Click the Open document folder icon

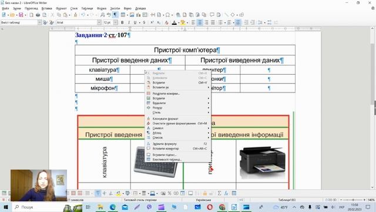[x=12, y=15]
